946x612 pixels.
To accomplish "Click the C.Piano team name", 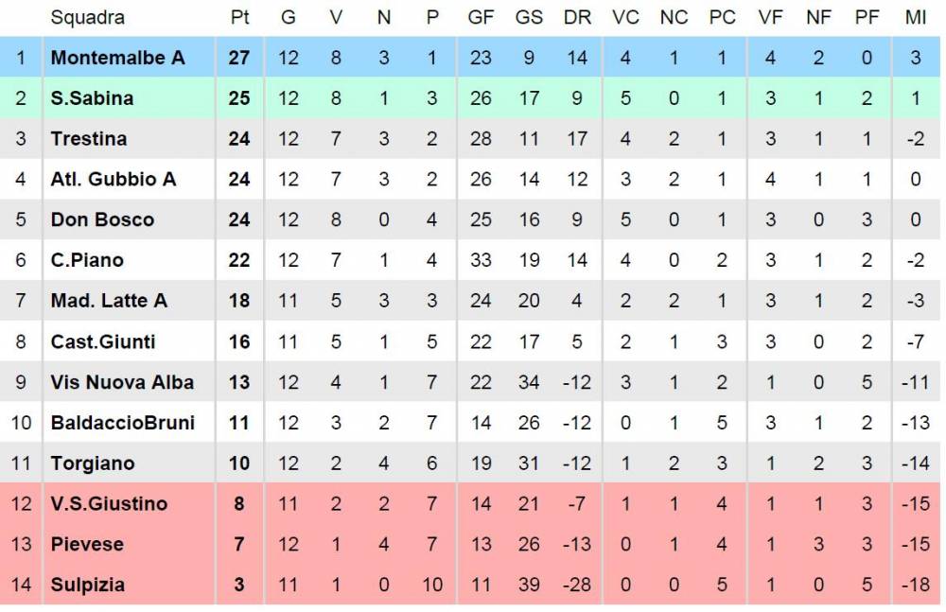I will coord(87,259).
